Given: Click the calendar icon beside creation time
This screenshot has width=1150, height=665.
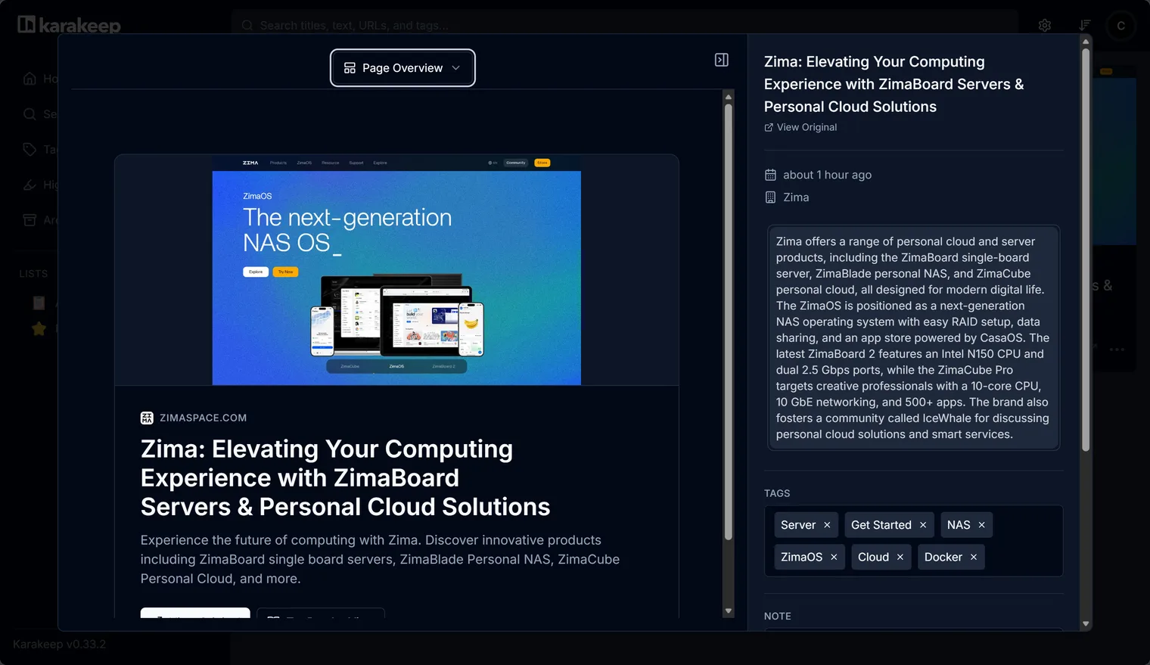Looking at the screenshot, I should tap(770, 175).
